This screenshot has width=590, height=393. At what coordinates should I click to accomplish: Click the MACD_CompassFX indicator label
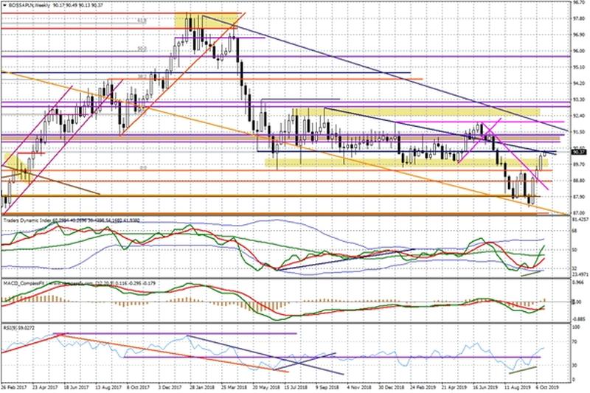click(x=27, y=281)
